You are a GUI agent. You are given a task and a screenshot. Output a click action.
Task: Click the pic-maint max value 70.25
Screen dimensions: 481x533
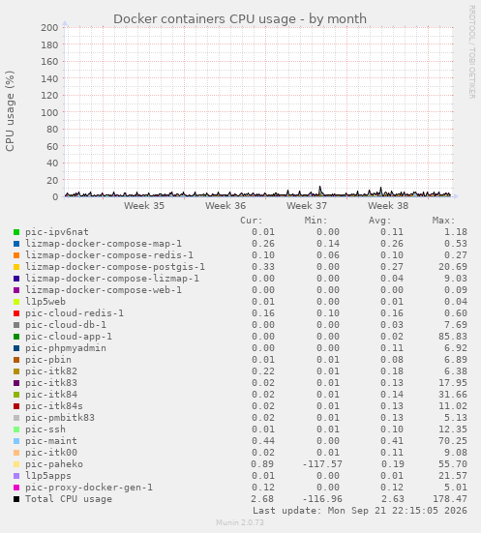pyautogui.click(x=453, y=441)
